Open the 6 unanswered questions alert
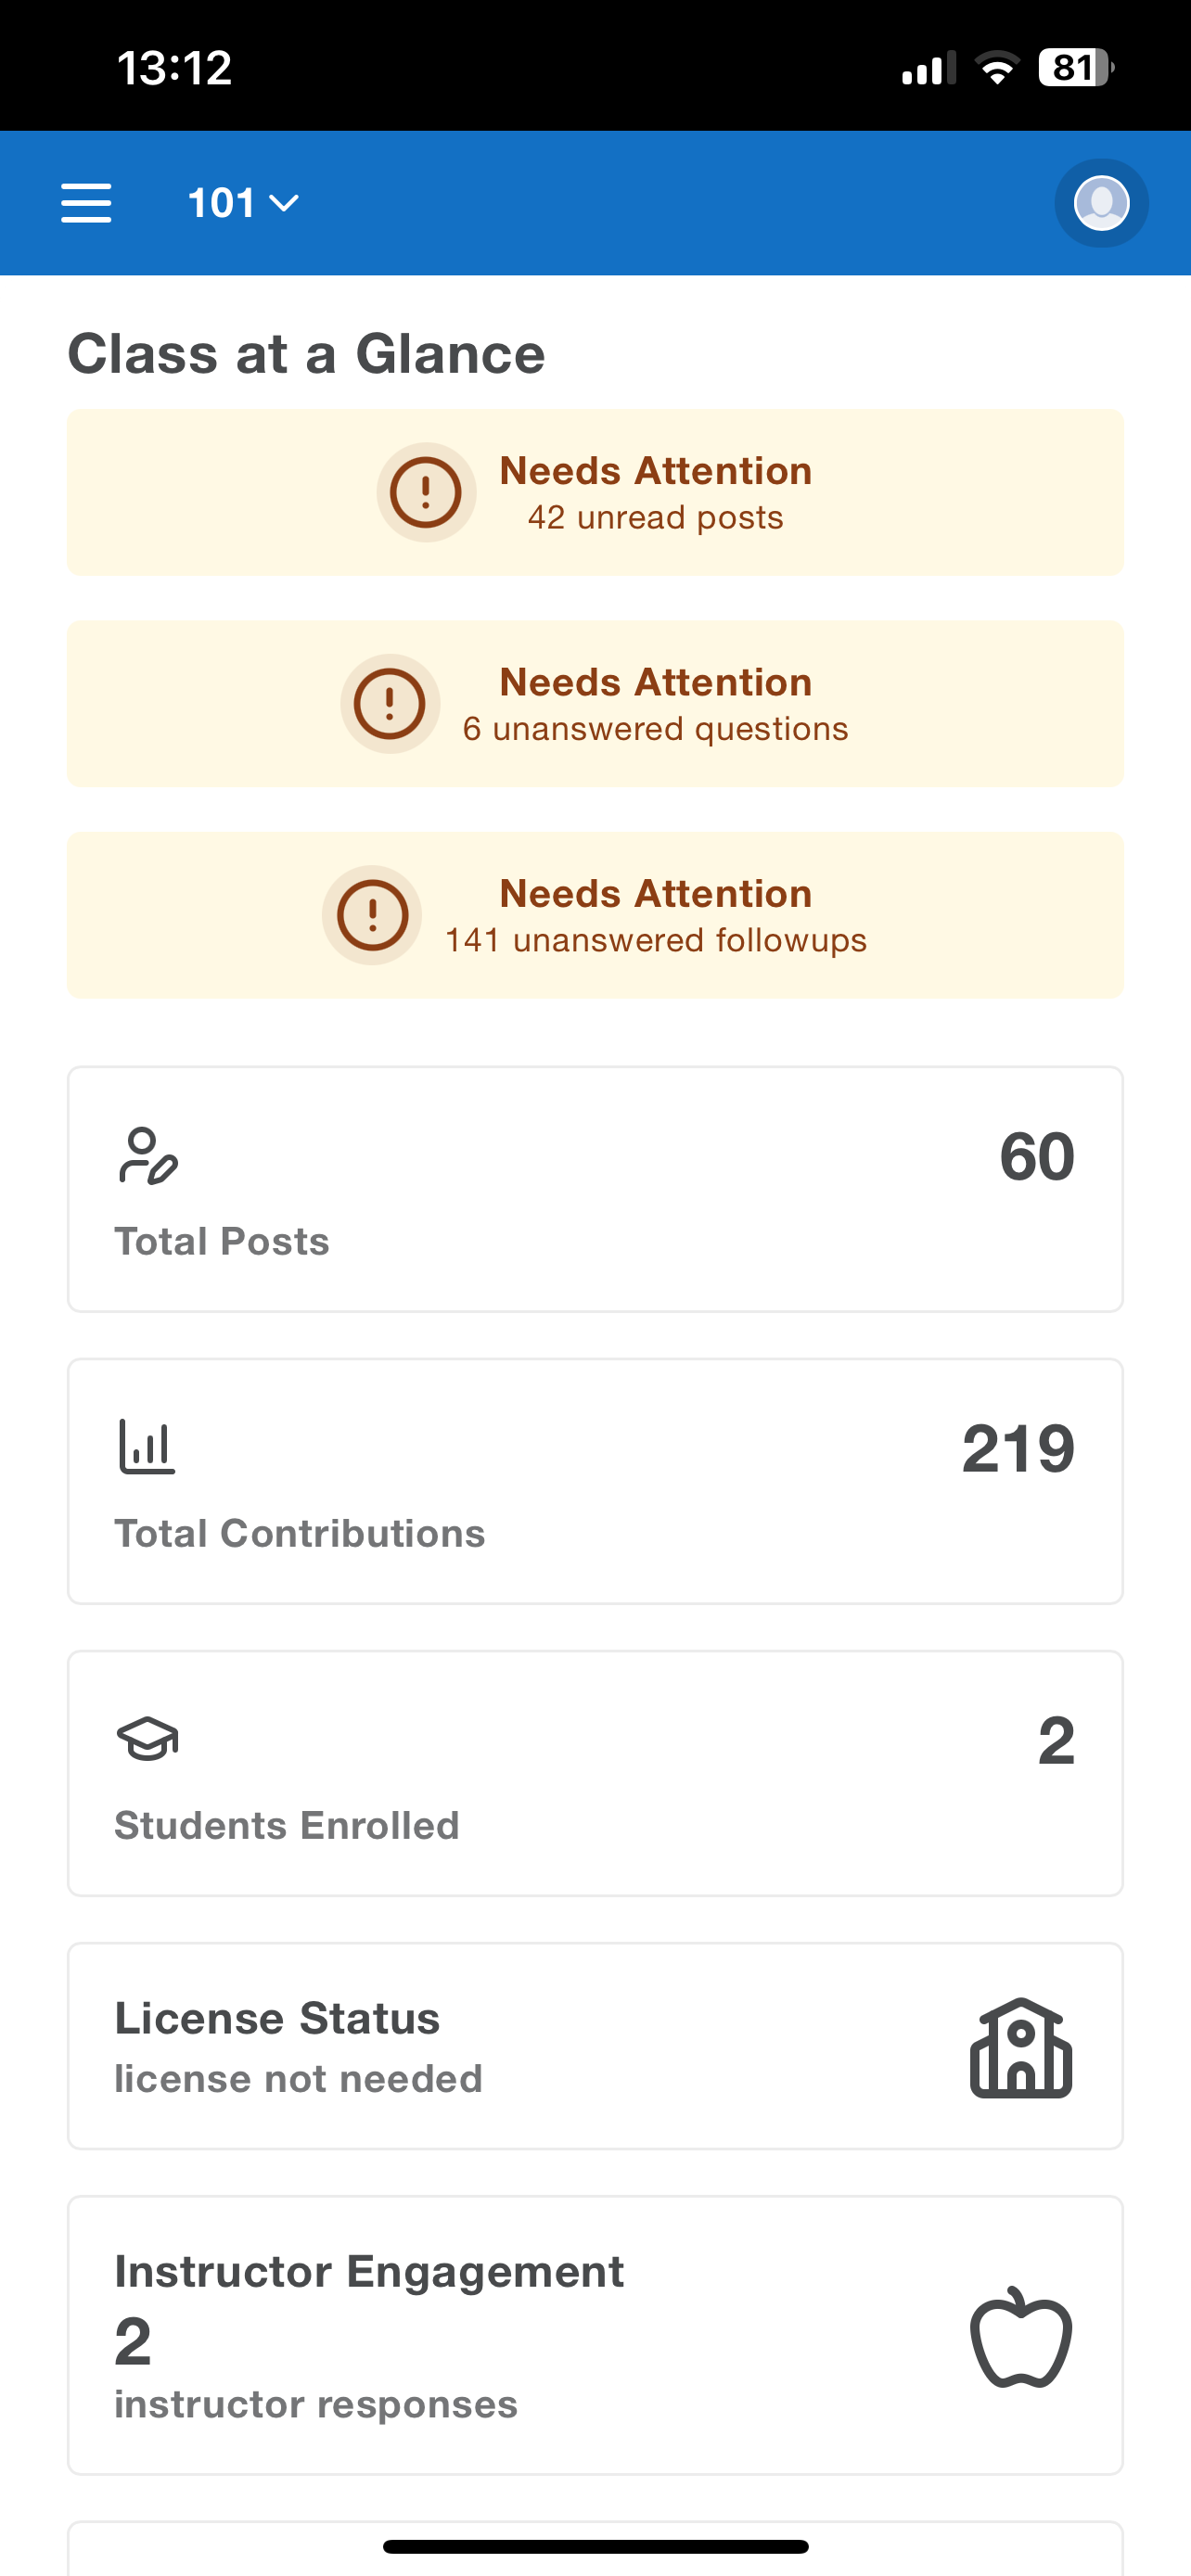1191x2576 pixels. click(595, 704)
